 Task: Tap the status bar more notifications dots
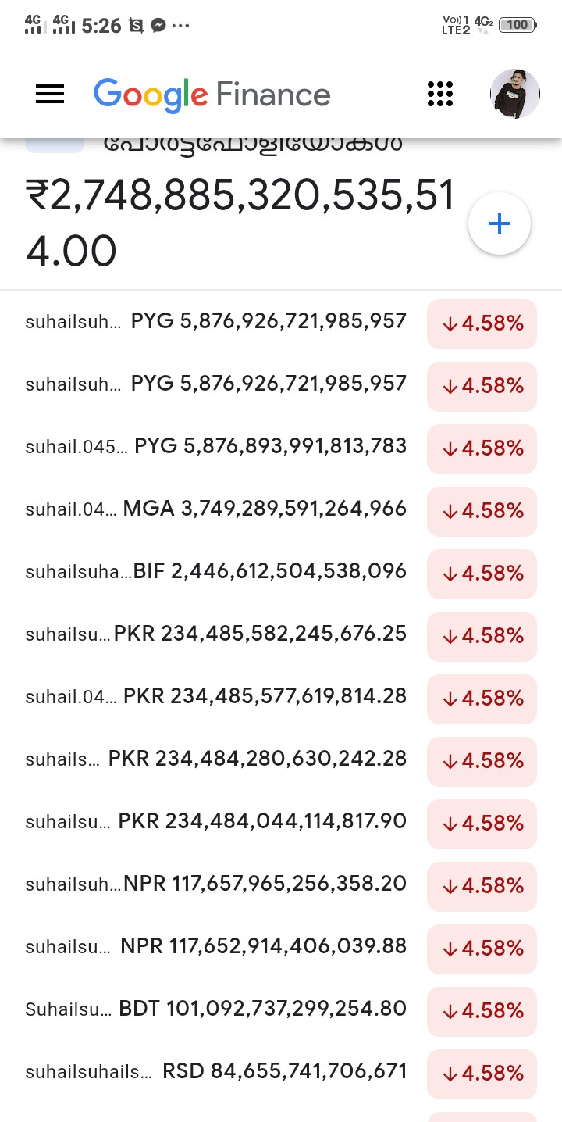[x=180, y=26]
